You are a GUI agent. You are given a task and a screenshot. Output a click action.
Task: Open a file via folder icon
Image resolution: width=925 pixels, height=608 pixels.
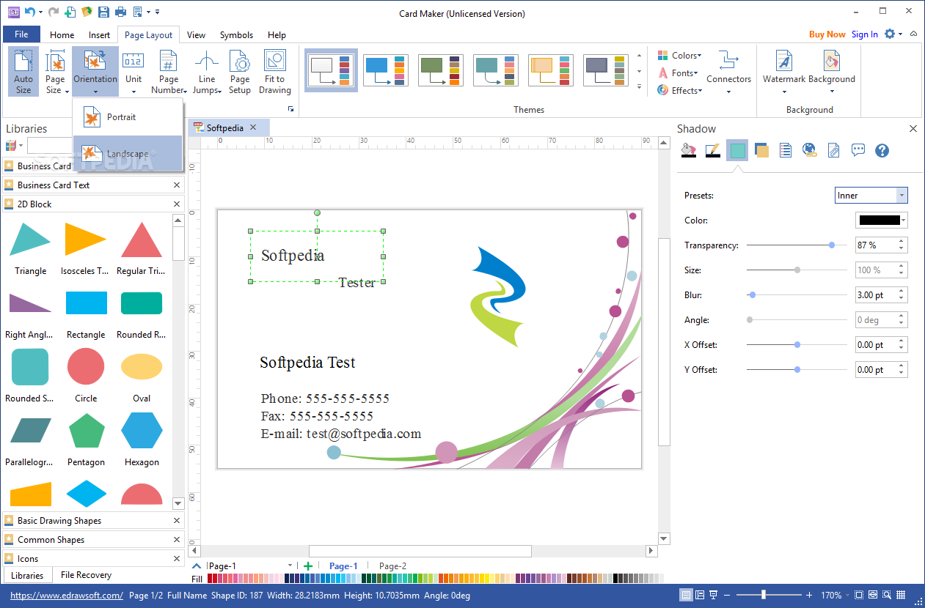click(x=87, y=12)
